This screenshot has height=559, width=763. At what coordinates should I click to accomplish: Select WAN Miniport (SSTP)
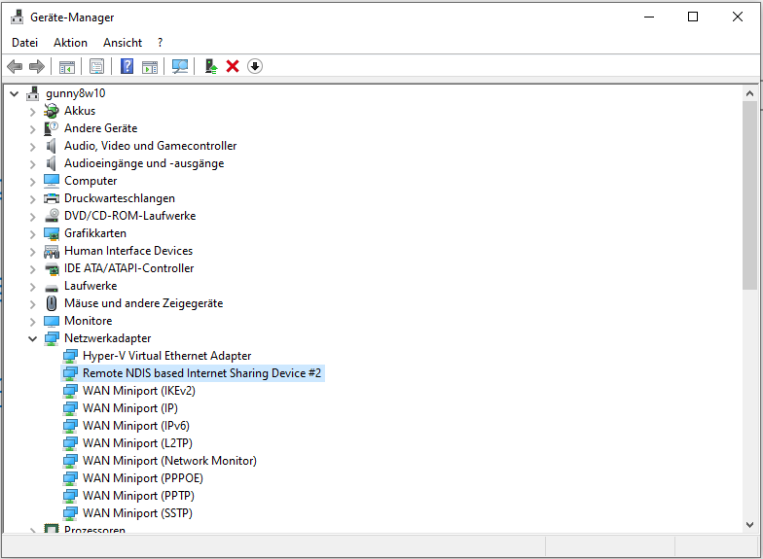138,513
